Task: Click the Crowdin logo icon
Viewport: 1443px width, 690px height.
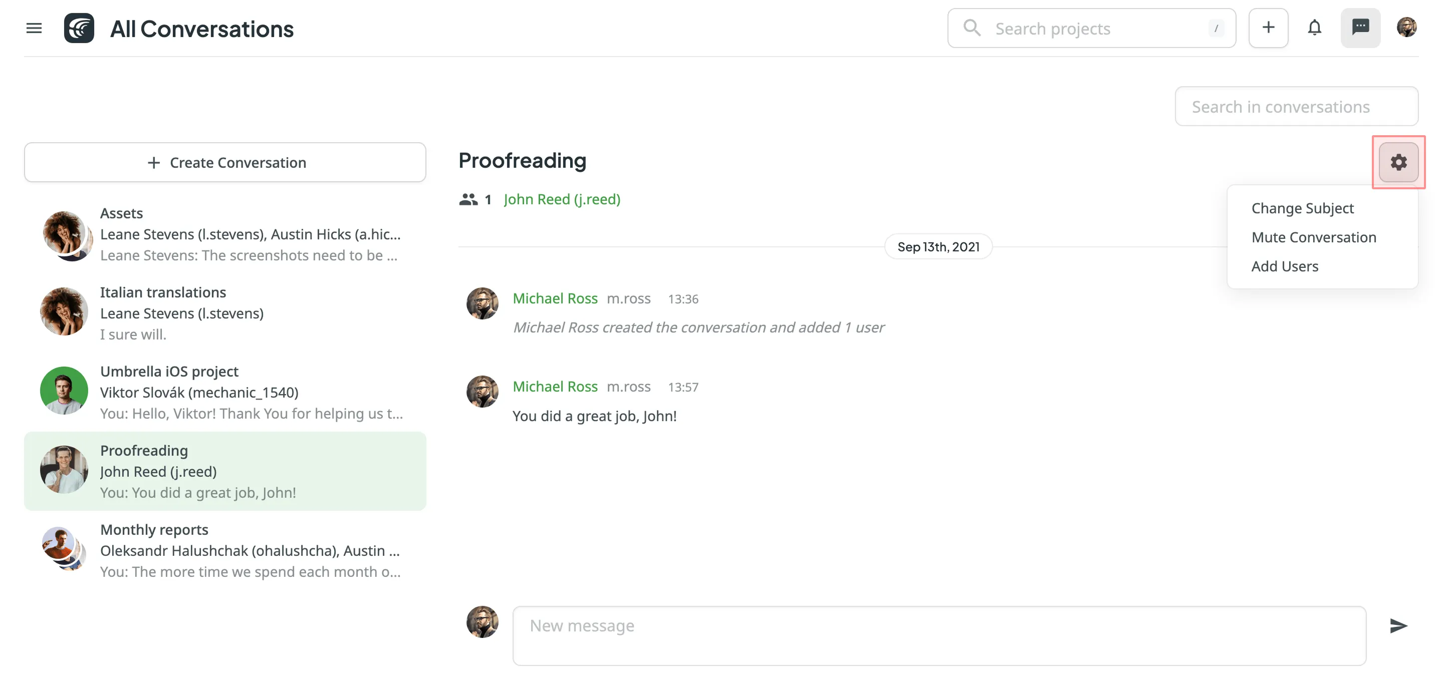Action: [x=79, y=28]
